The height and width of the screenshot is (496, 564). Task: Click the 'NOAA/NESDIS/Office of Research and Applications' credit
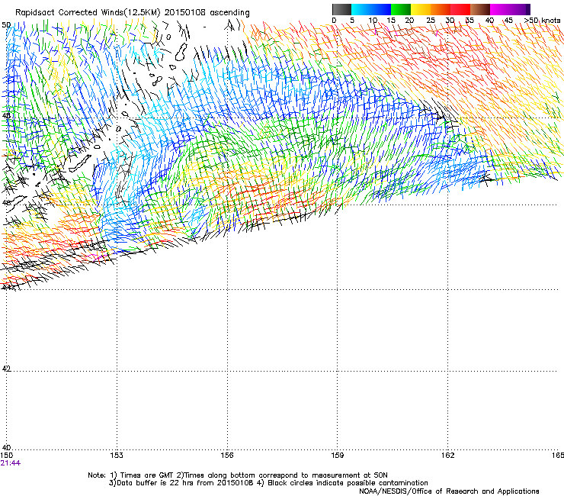(x=449, y=491)
